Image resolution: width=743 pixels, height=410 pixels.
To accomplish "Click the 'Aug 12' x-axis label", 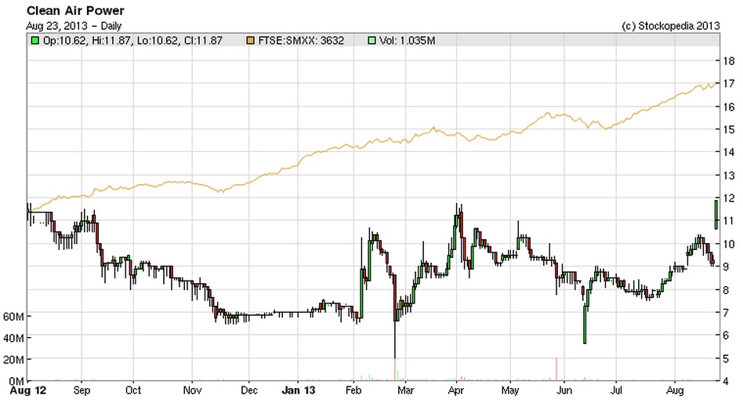I will (x=28, y=390).
